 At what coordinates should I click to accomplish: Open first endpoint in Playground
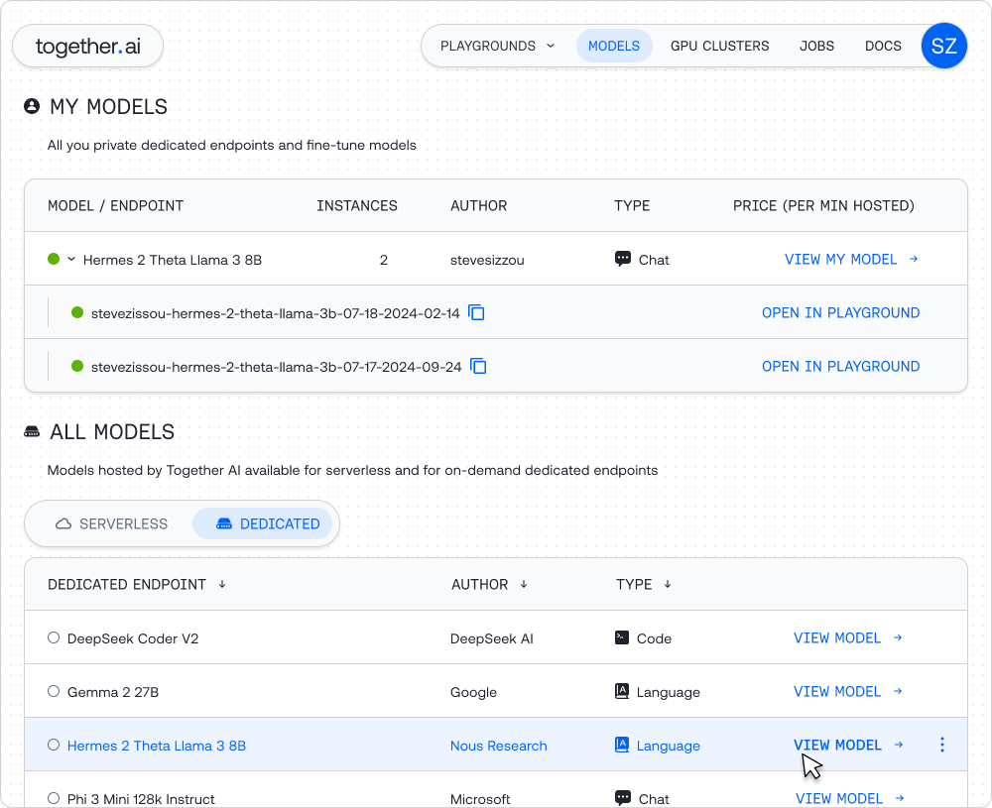840,313
